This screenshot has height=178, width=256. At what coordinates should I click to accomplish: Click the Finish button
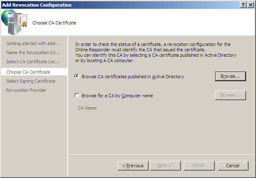pyautogui.click(x=199, y=166)
